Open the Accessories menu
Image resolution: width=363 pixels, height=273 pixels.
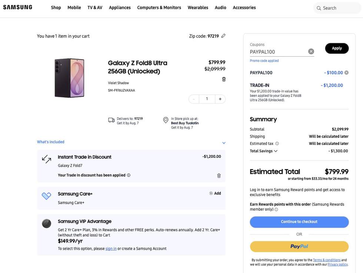[244, 8]
